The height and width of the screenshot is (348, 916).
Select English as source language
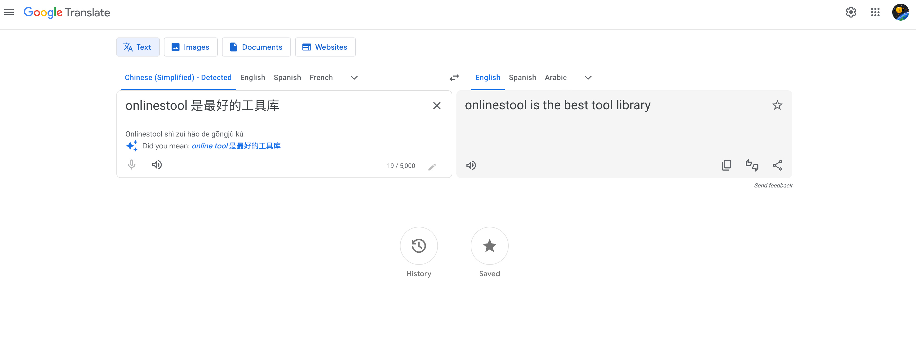[252, 77]
